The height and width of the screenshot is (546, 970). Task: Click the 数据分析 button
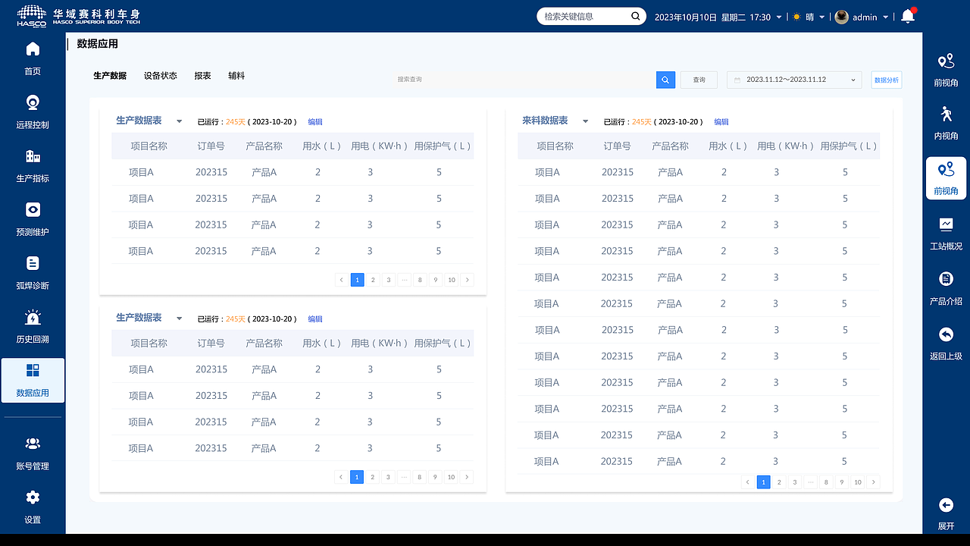tap(887, 80)
